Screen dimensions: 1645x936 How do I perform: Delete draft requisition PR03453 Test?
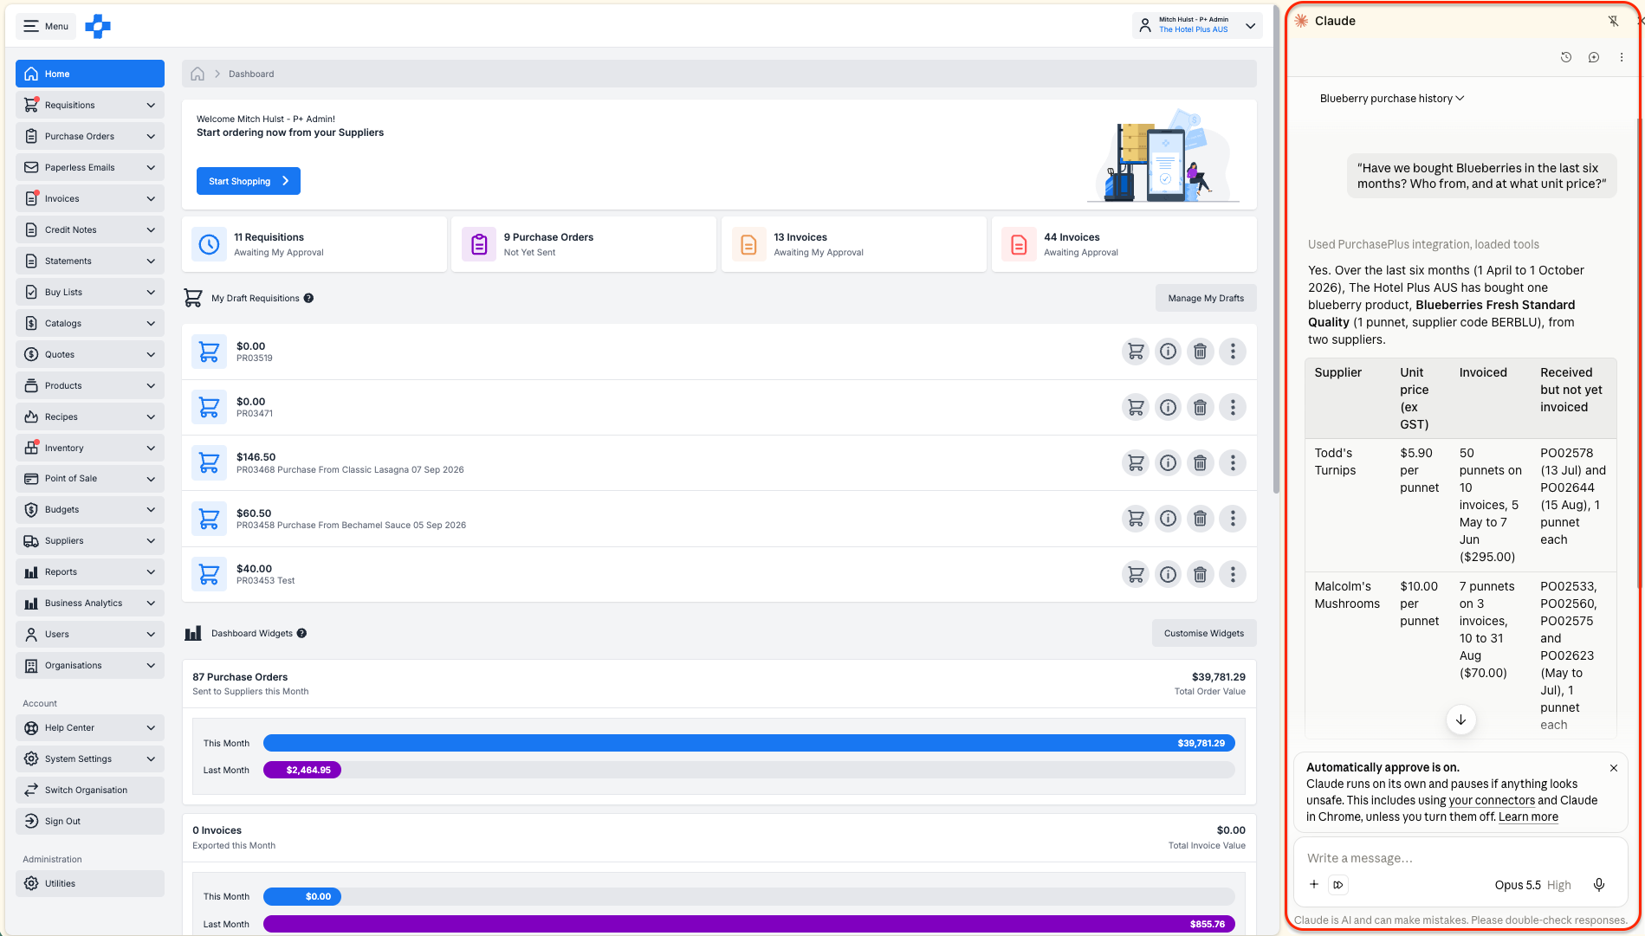click(1200, 574)
